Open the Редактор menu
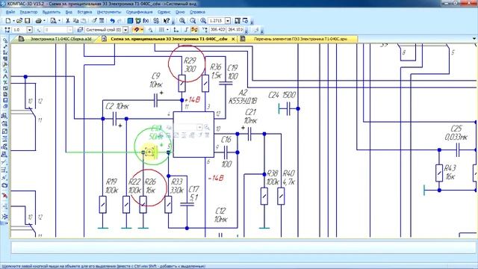The image size is (478, 269). [28, 12]
